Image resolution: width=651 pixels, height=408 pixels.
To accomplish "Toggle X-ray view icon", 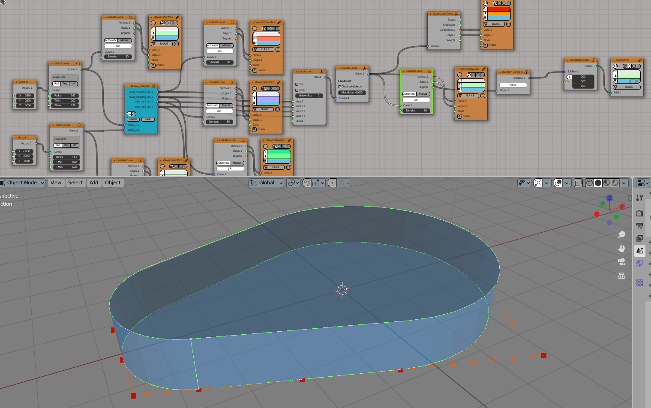I will pyautogui.click(x=578, y=183).
